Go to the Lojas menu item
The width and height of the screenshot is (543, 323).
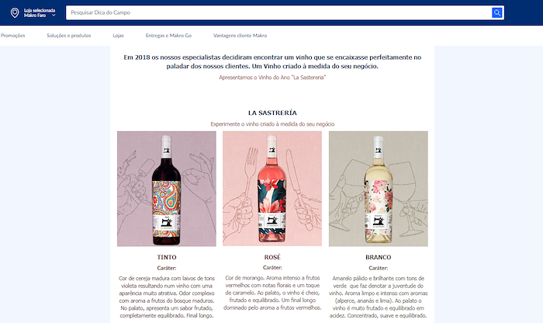pyautogui.click(x=118, y=36)
